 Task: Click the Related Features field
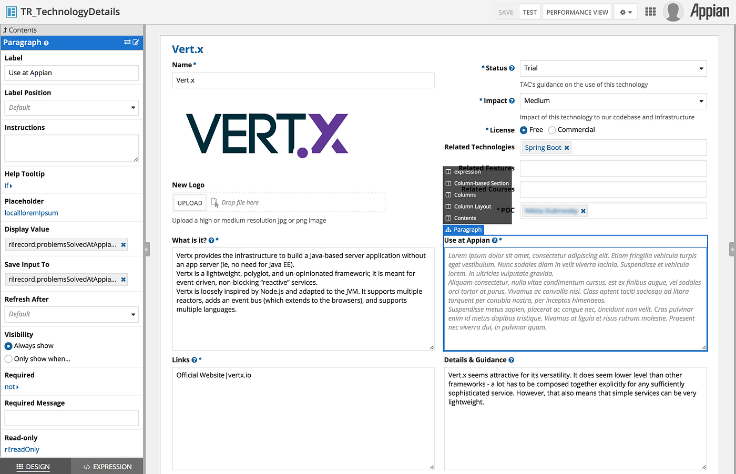613,169
